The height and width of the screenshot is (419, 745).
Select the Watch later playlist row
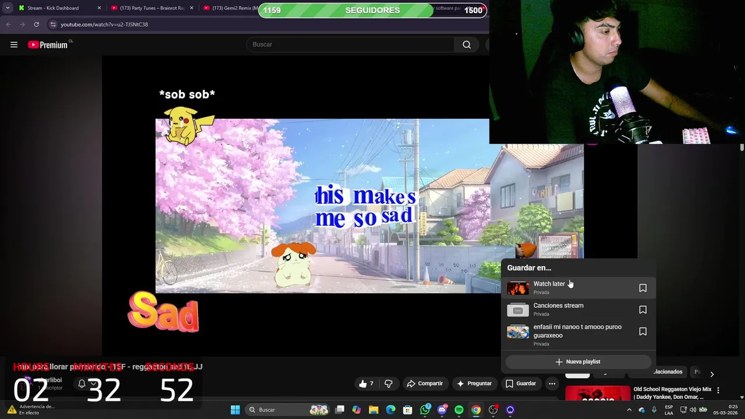coord(578,288)
